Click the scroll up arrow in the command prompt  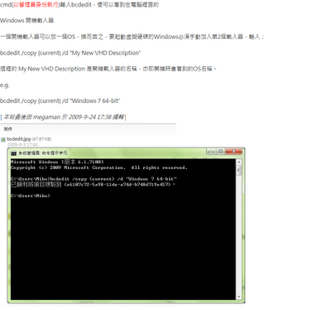(239, 162)
